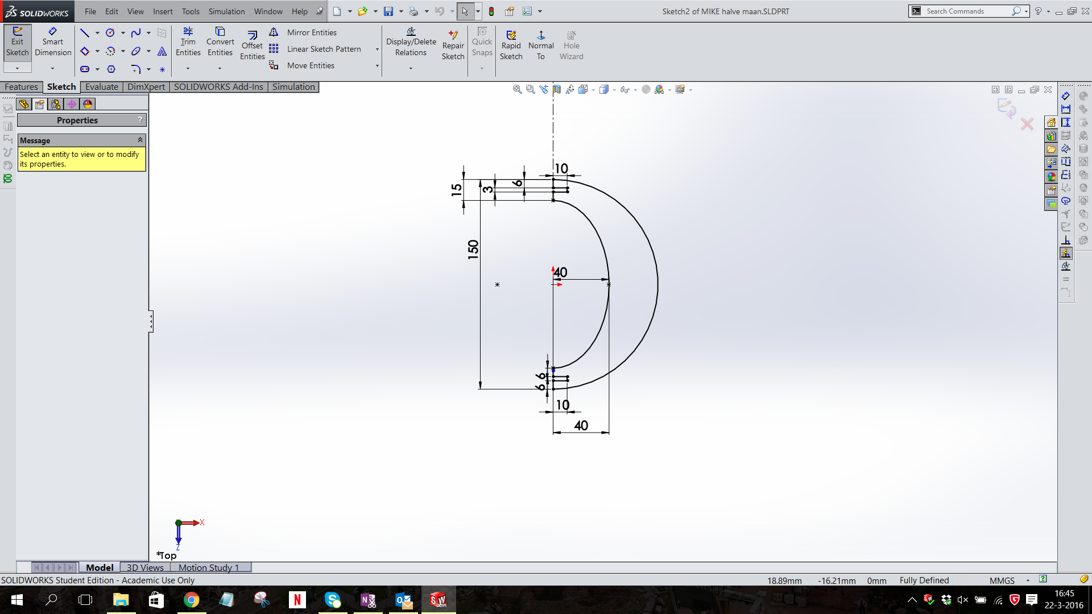Viewport: 1092px width, 614px height.
Task: Click the Trim Entities tool
Action: tap(188, 43)
